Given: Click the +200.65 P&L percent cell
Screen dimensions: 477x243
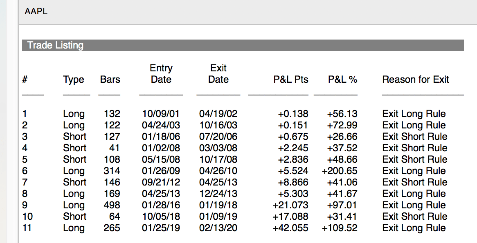Looking at the screenshot, I should click(x=340, y=171).
